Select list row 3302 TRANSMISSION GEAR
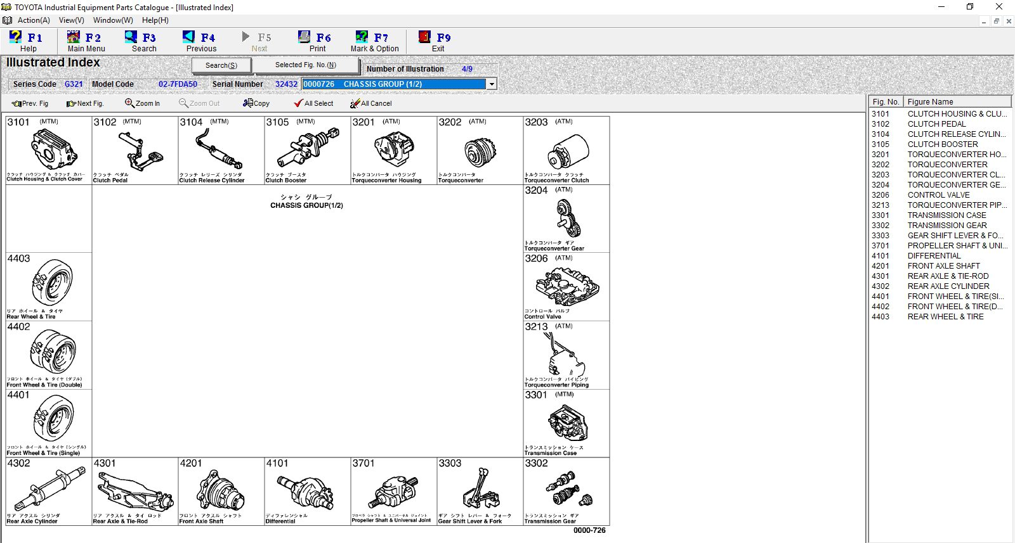This screenshot has width=1015, height=543. point(940,226)
